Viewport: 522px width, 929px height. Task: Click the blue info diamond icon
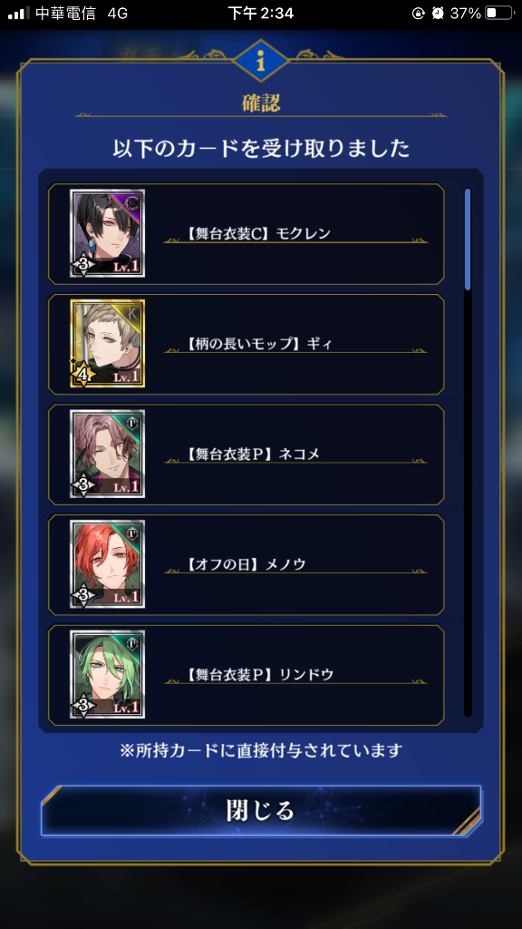[x=261, y=61]
